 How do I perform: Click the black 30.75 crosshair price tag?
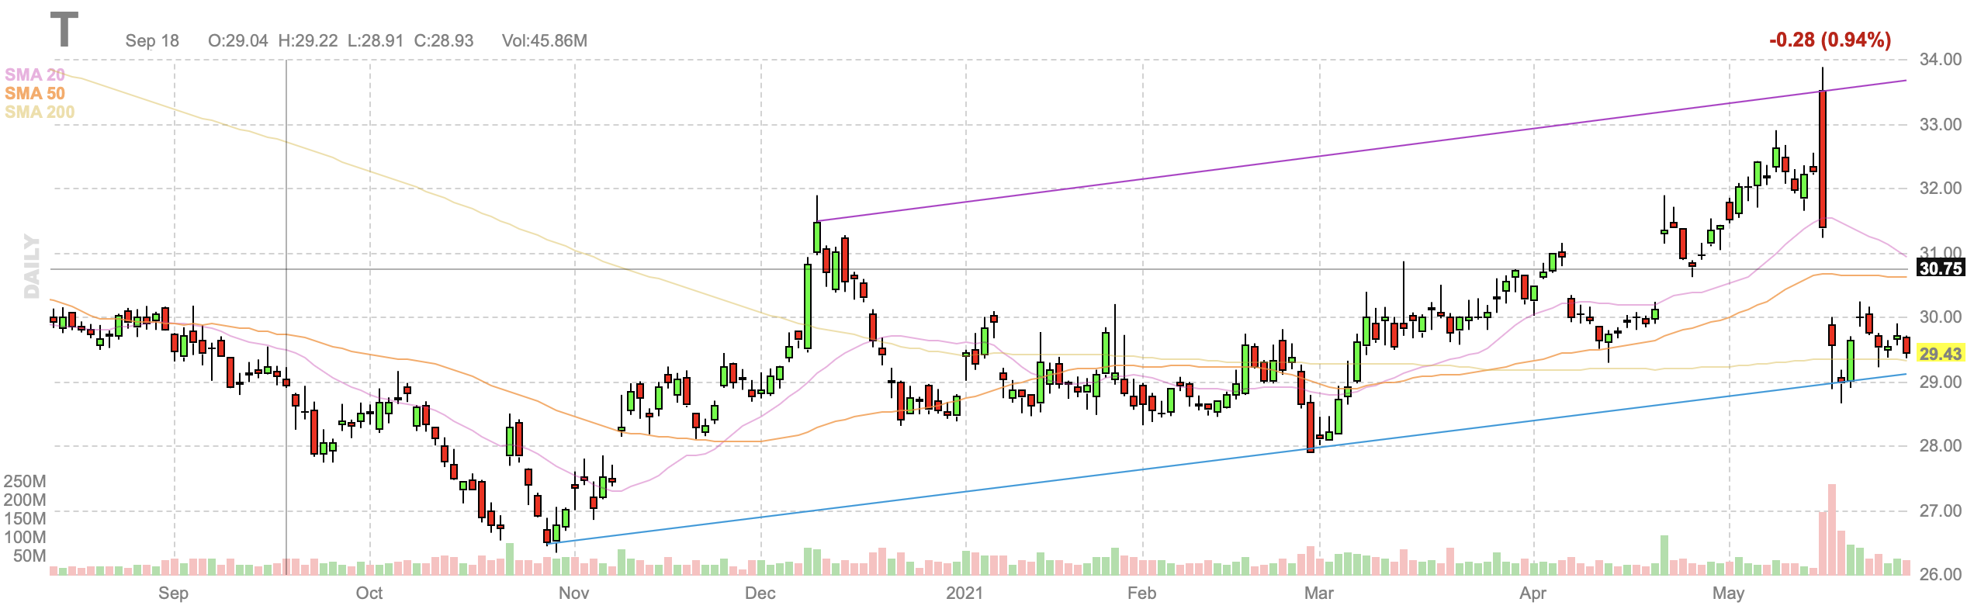[x=1940, y=268]
